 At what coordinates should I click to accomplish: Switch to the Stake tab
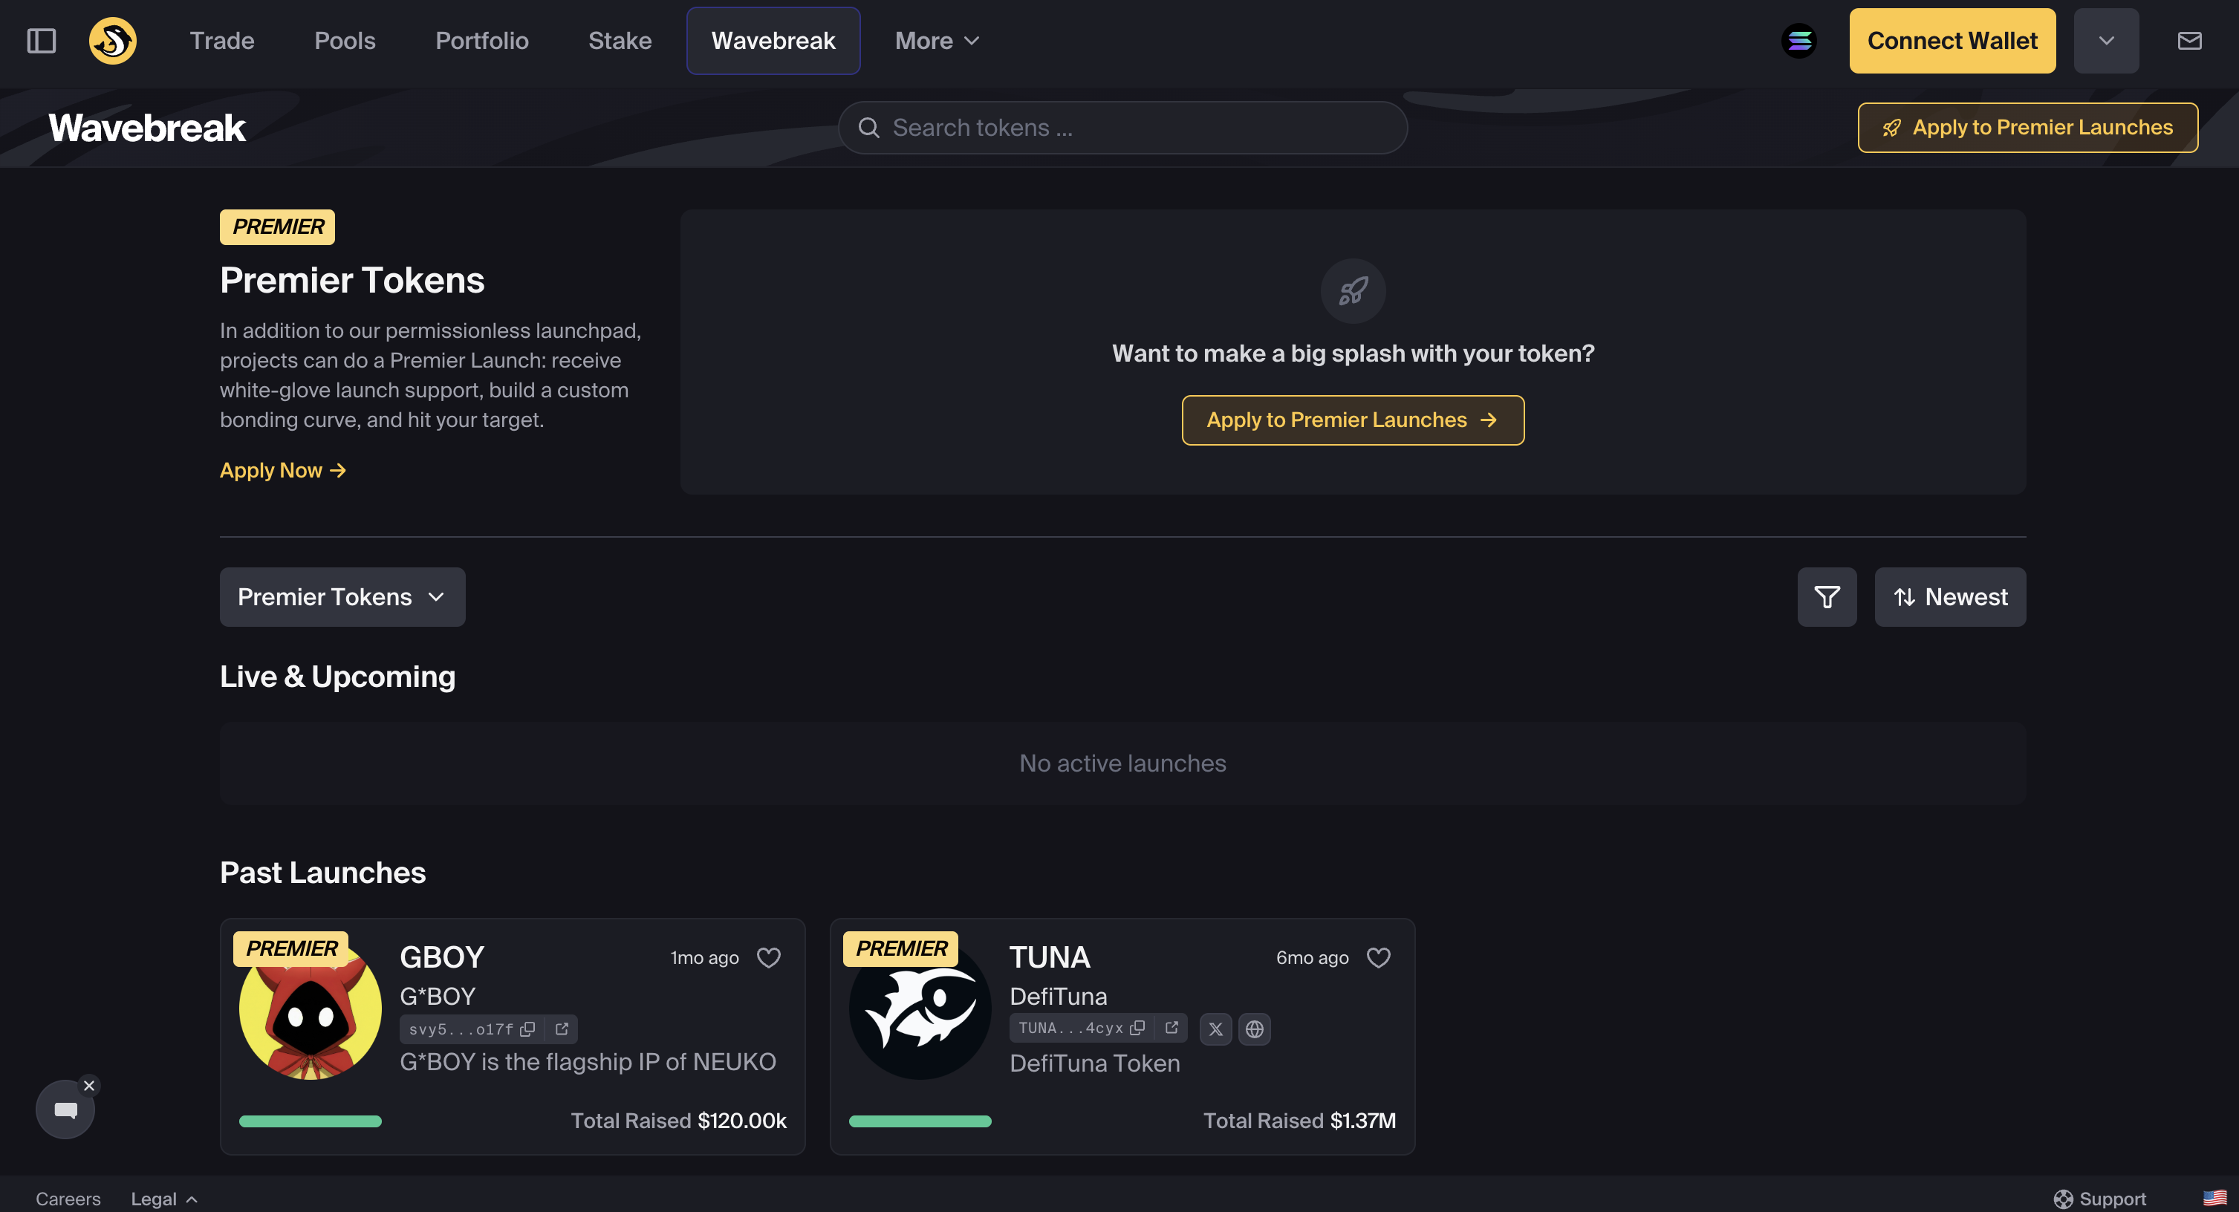pos(619,41)
